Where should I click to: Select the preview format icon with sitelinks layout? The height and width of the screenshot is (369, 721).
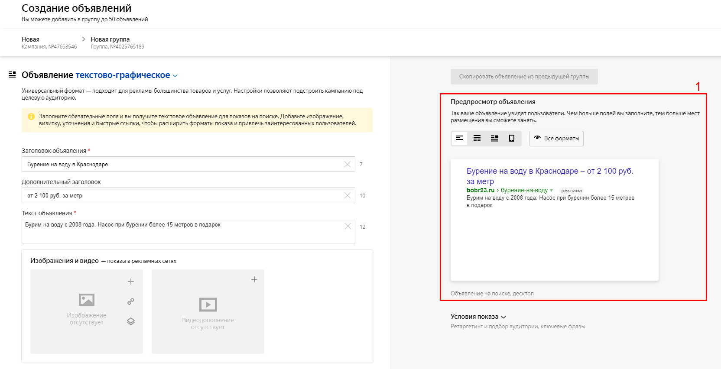coord(477,138)
